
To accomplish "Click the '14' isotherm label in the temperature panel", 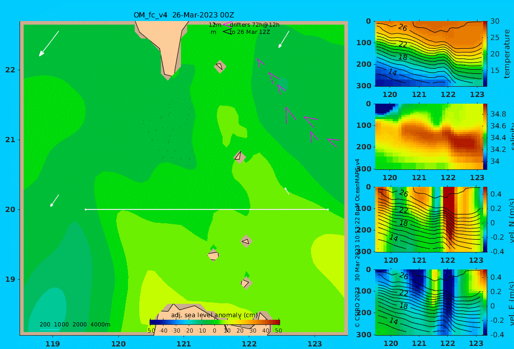I will (392, 72).
